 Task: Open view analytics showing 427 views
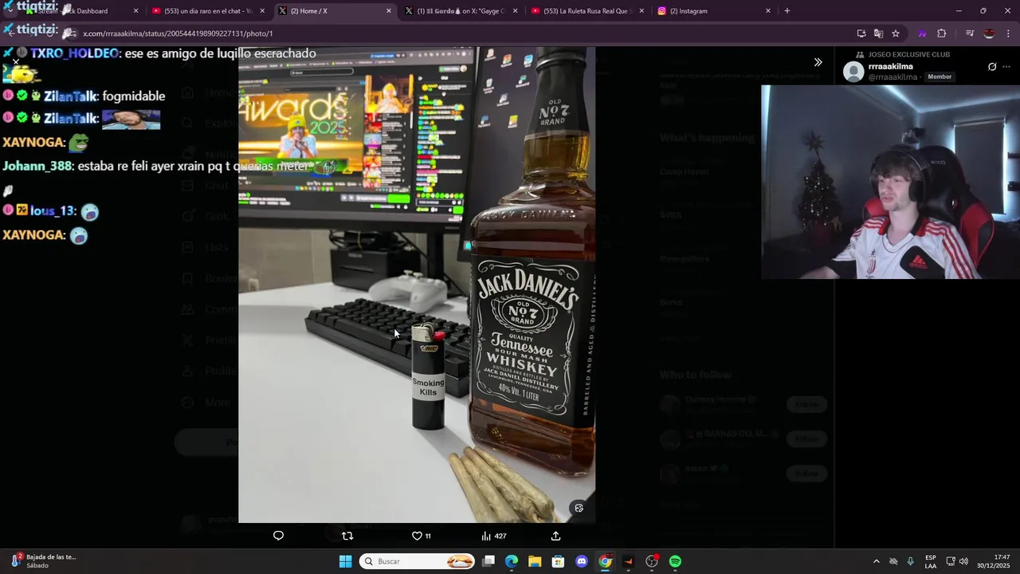(x=493, y=536)
